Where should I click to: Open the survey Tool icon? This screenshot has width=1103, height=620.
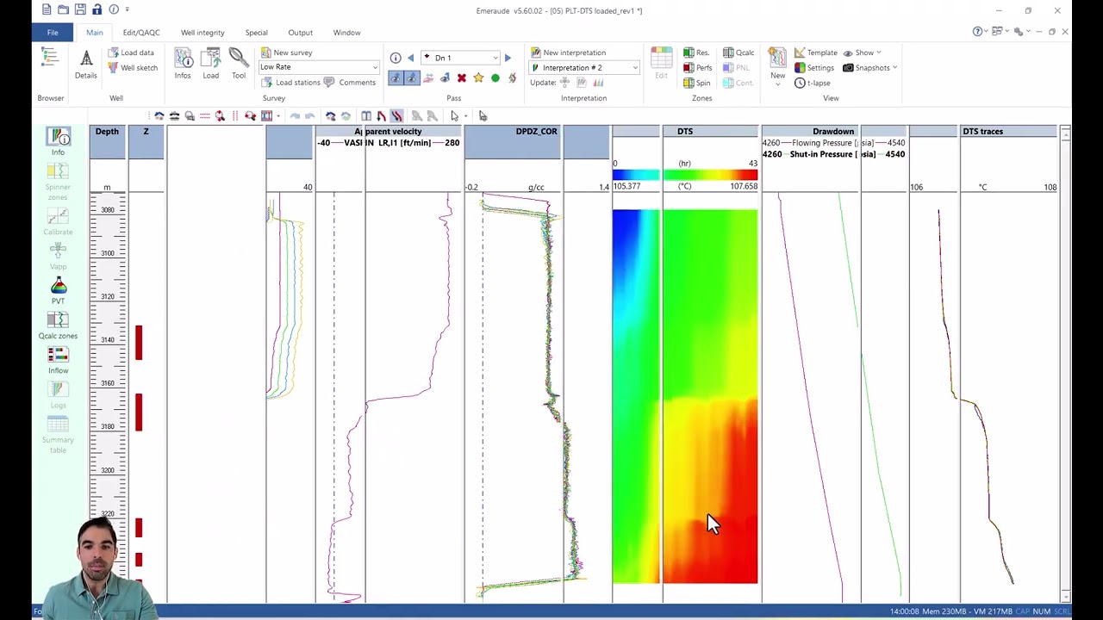click(239, 65)
